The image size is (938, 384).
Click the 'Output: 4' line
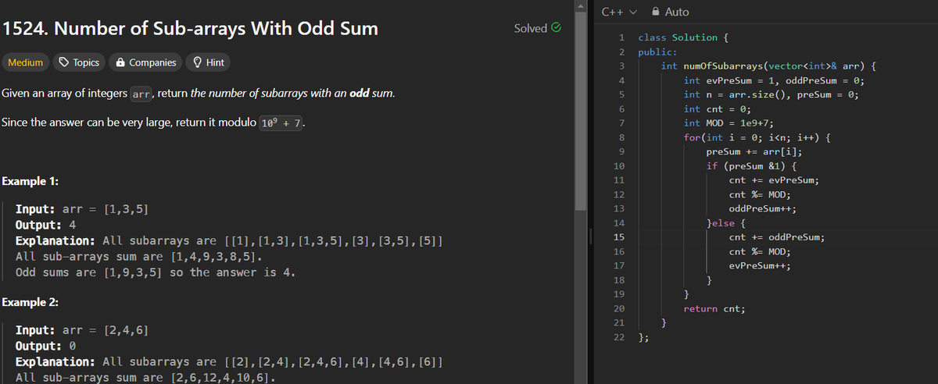pyautogui.click(x=45, y=226)
